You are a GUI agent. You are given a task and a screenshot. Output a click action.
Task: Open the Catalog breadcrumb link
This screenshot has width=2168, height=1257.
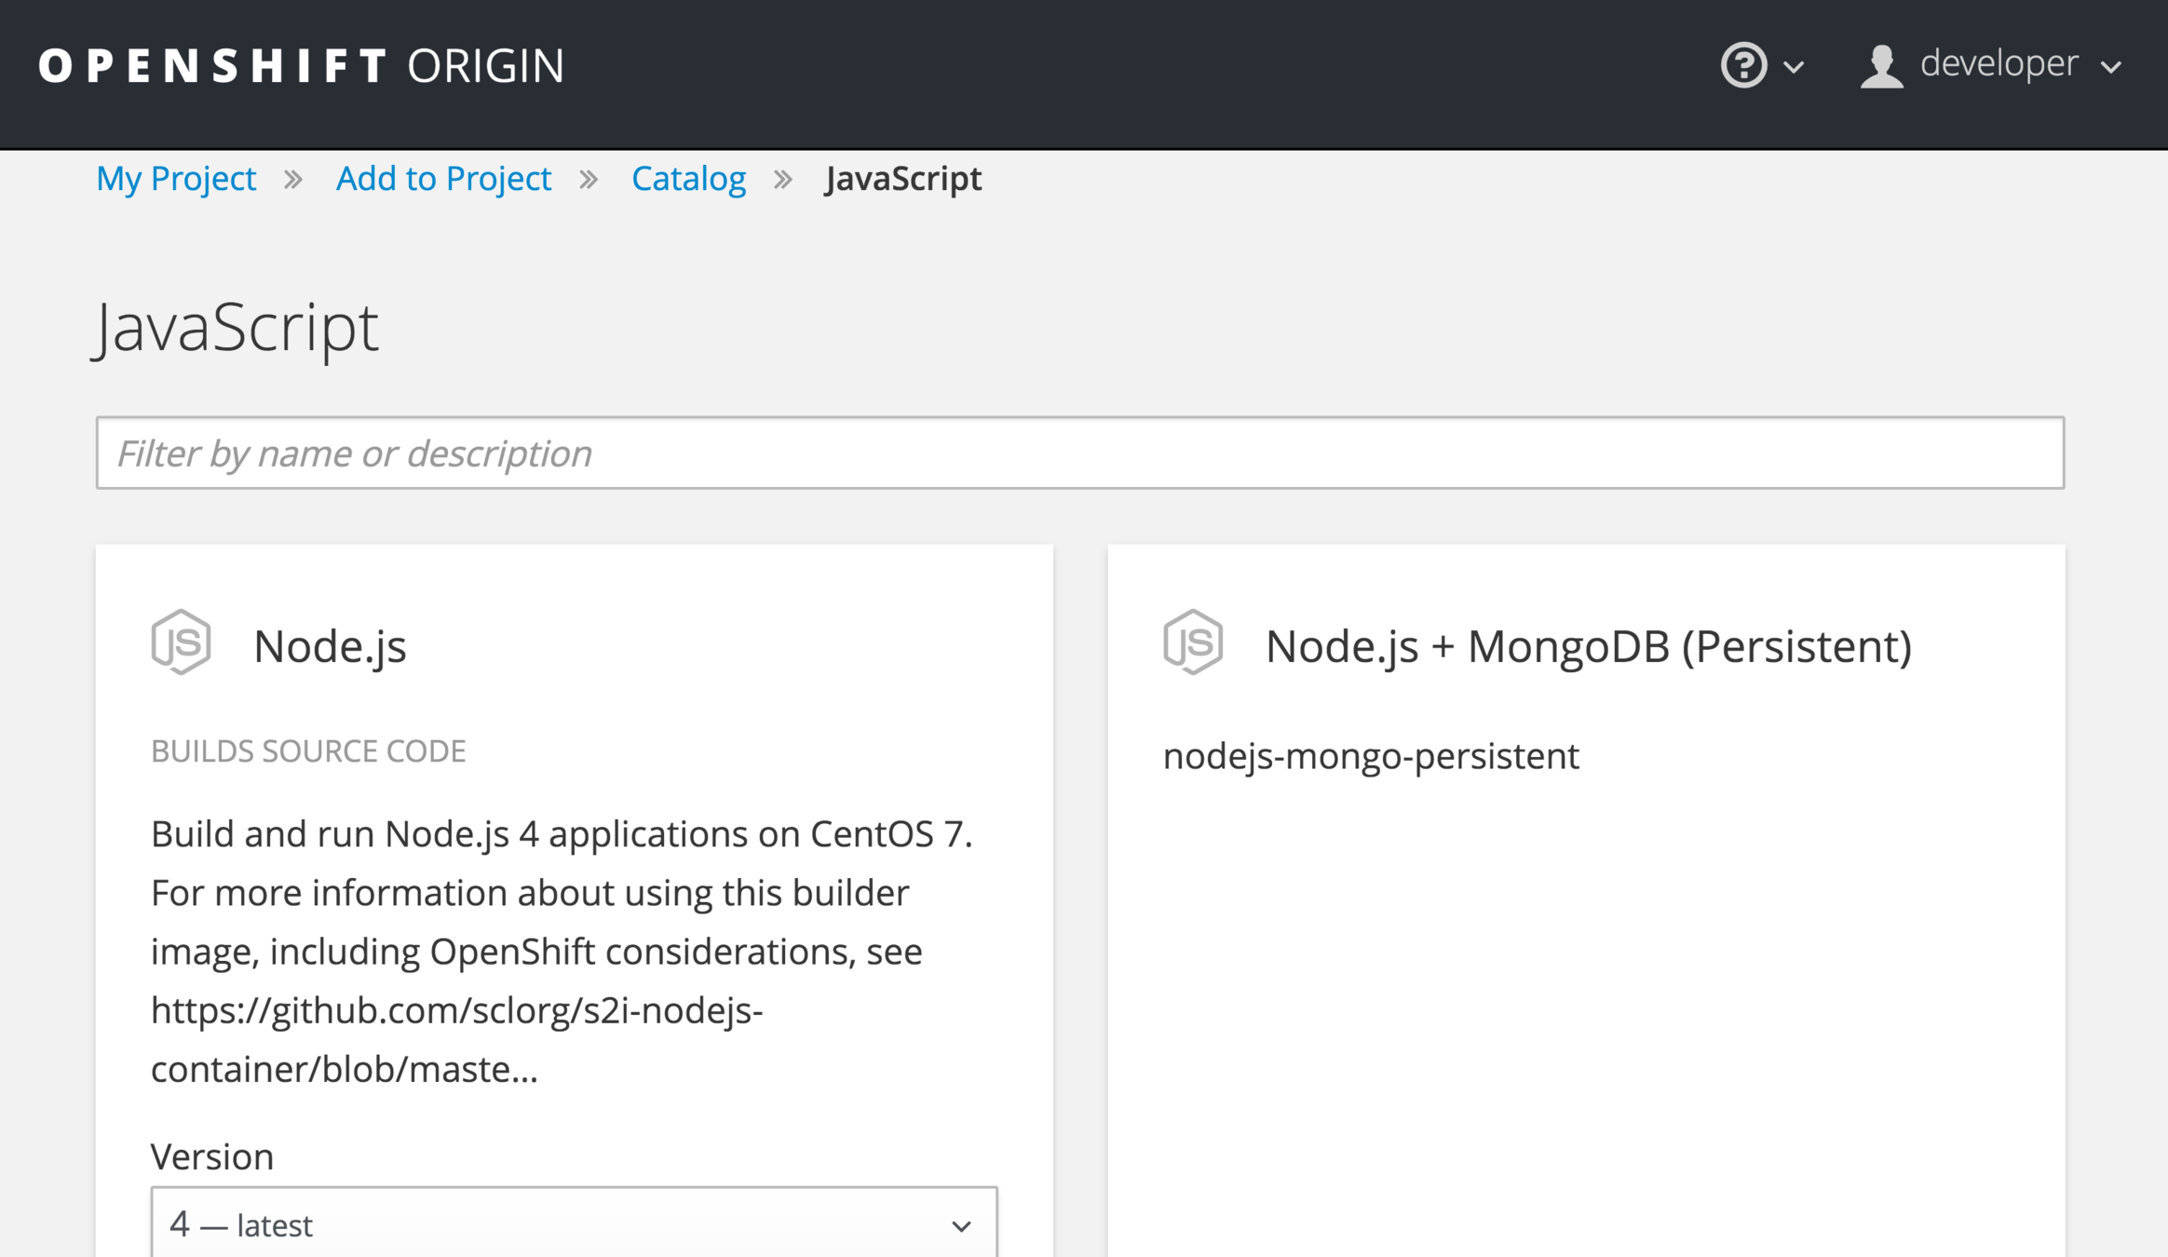pos(688,179)
